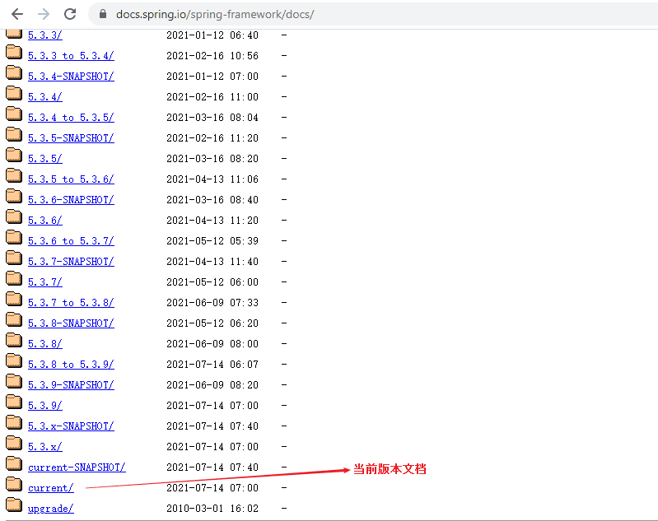Click the folder icon beside 5.3.4-SNAPSHOT/
The image size is (658, 521).
tap(14, 72)
